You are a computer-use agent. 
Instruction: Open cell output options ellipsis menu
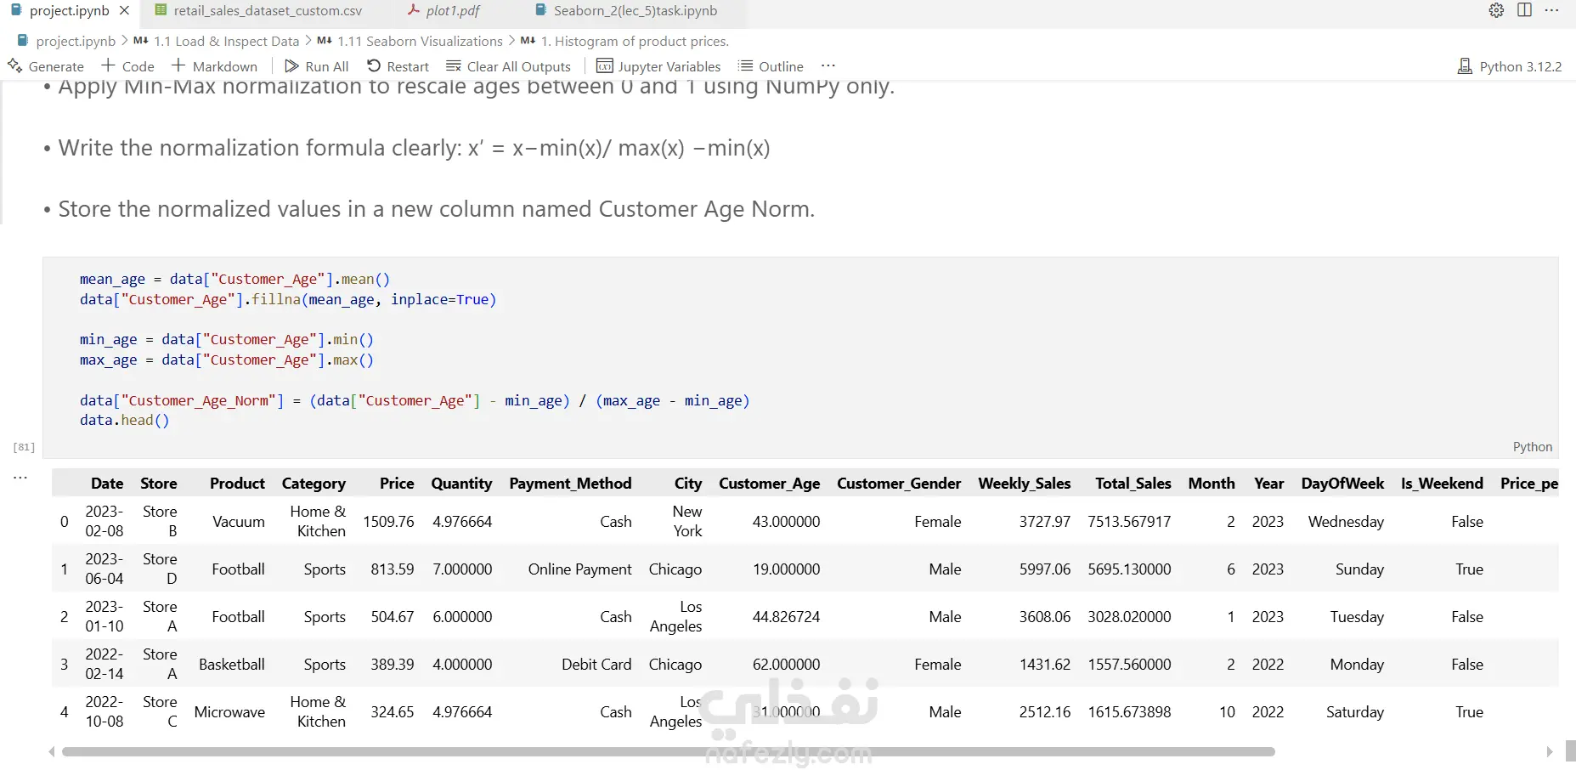[x=20, y=478]
